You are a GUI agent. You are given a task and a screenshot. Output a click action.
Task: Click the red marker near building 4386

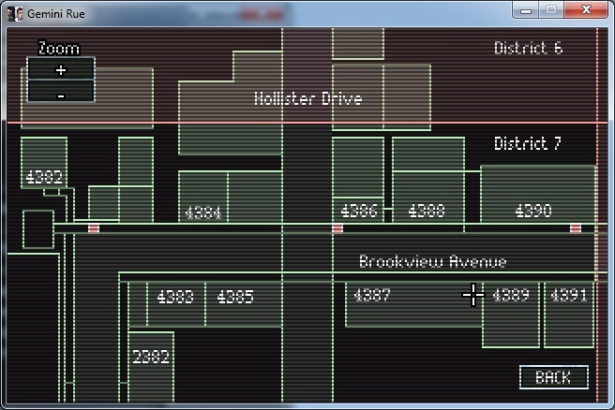pyautogui.click(x=337, y=228)
